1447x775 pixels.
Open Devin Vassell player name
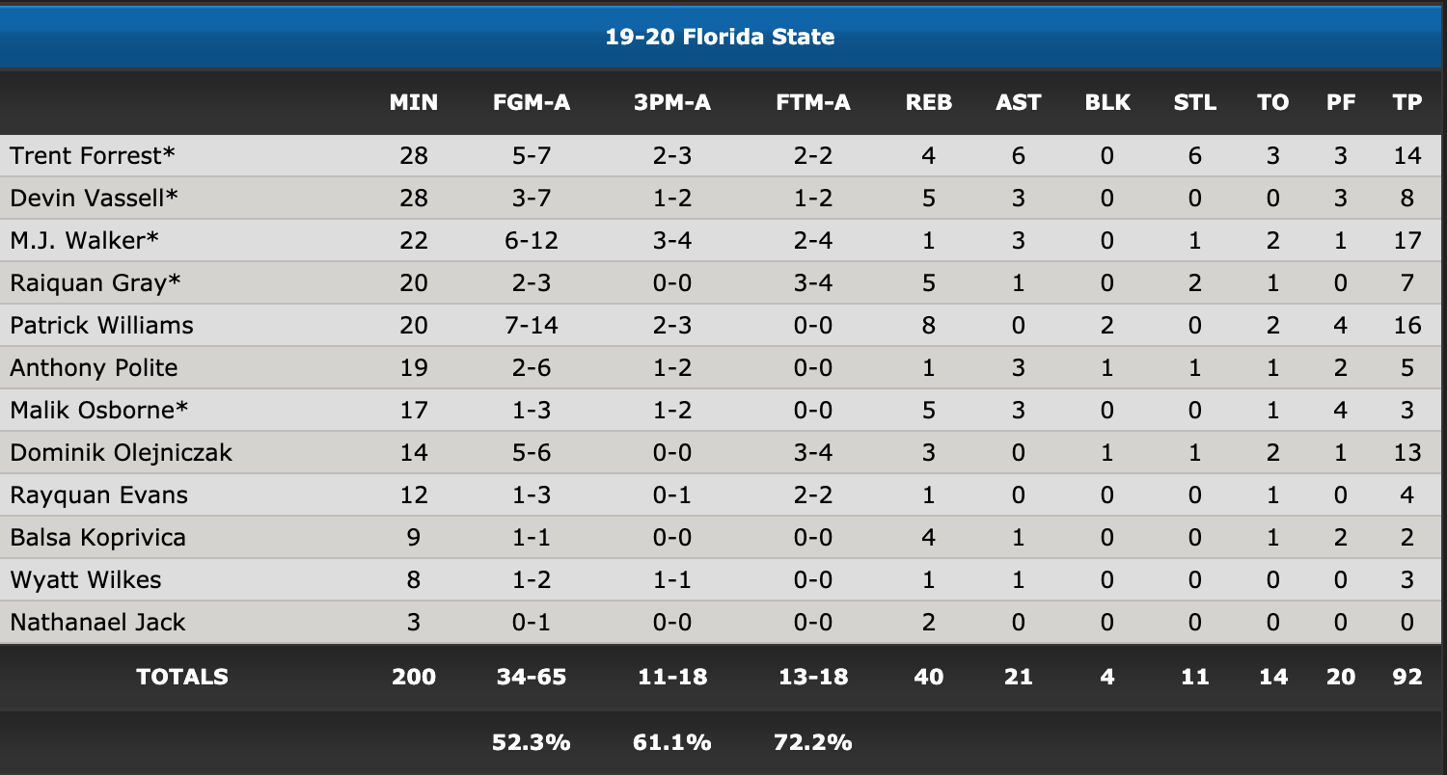click(x=95, y=198)
